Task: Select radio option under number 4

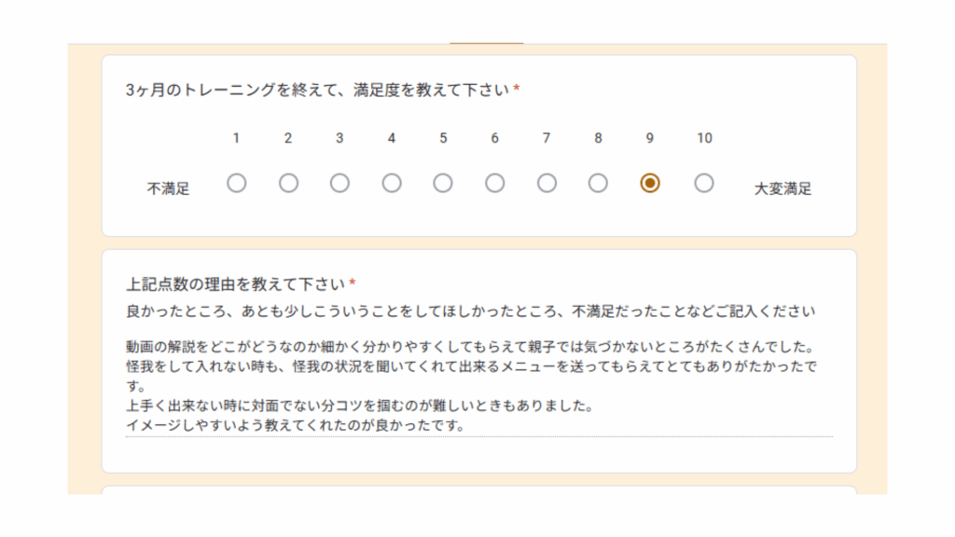Action: pyautogui.click(x=392, y=184)
